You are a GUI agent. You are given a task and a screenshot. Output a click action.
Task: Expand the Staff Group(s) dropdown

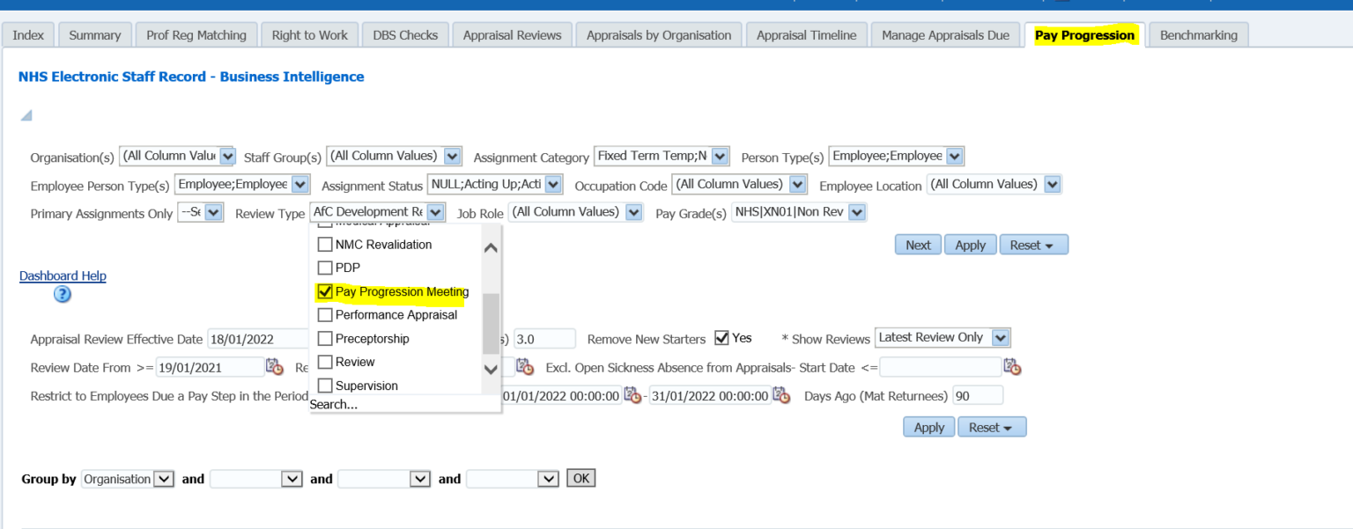point(453,157)
